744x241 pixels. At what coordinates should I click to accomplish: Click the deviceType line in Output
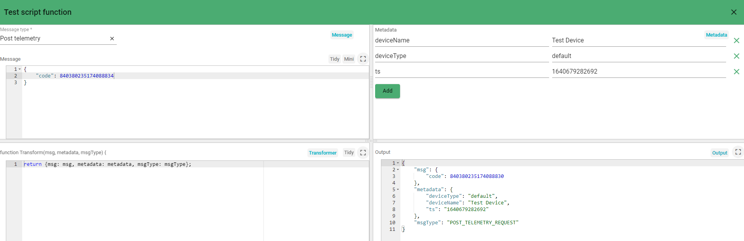(x=461, y=196)
